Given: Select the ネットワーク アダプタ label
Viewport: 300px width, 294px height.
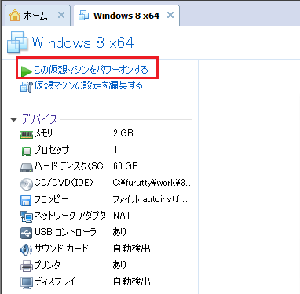Looking at the screenshot, I should pyautogui.click(x=70, y=216).
